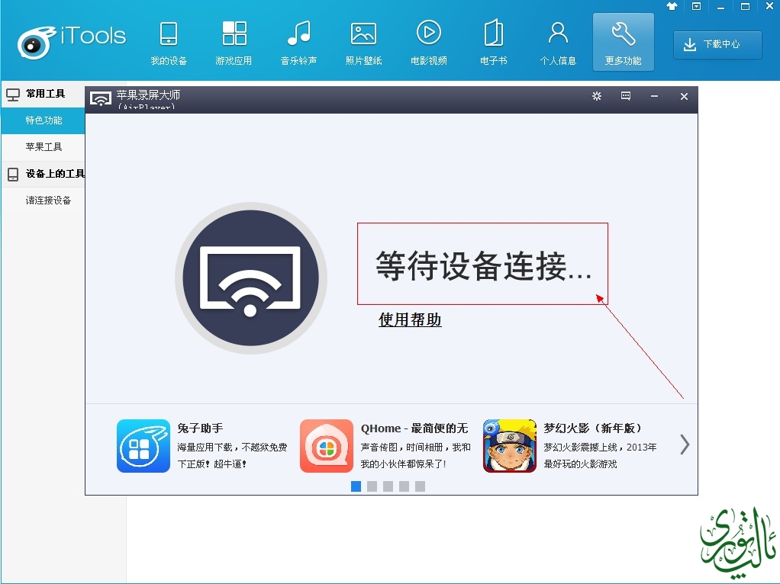Click the 下载中心 download button

click(x=717, y=45)
